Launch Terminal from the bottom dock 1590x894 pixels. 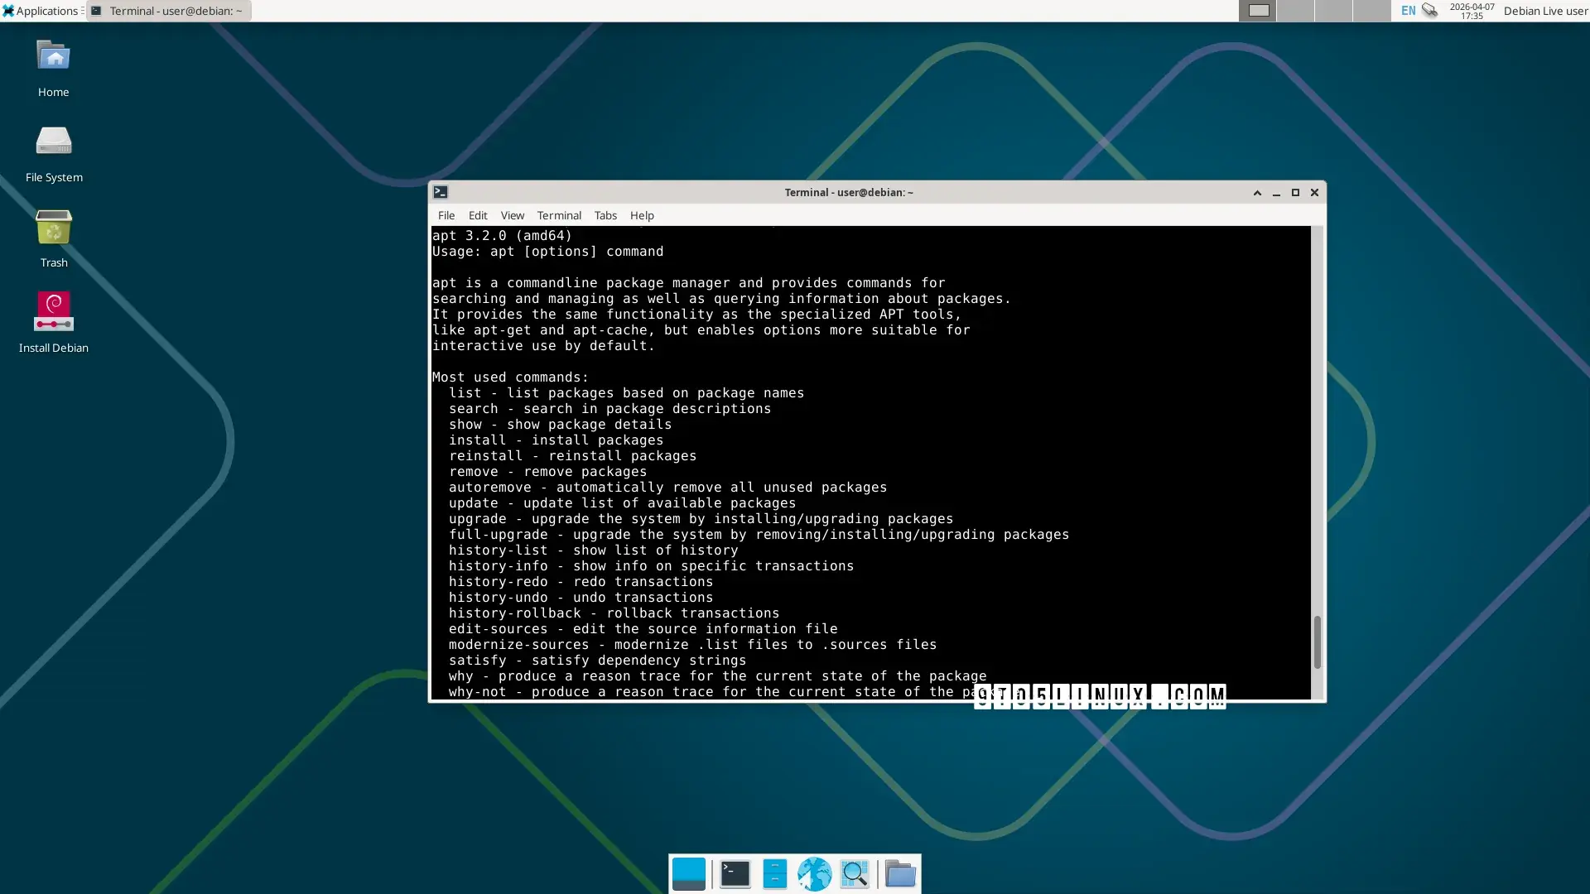pos(735,874)
